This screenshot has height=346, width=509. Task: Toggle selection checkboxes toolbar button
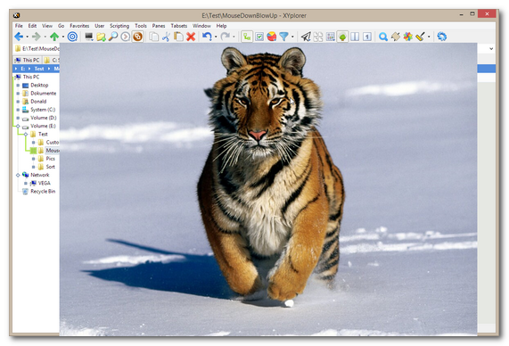point(259,37)
